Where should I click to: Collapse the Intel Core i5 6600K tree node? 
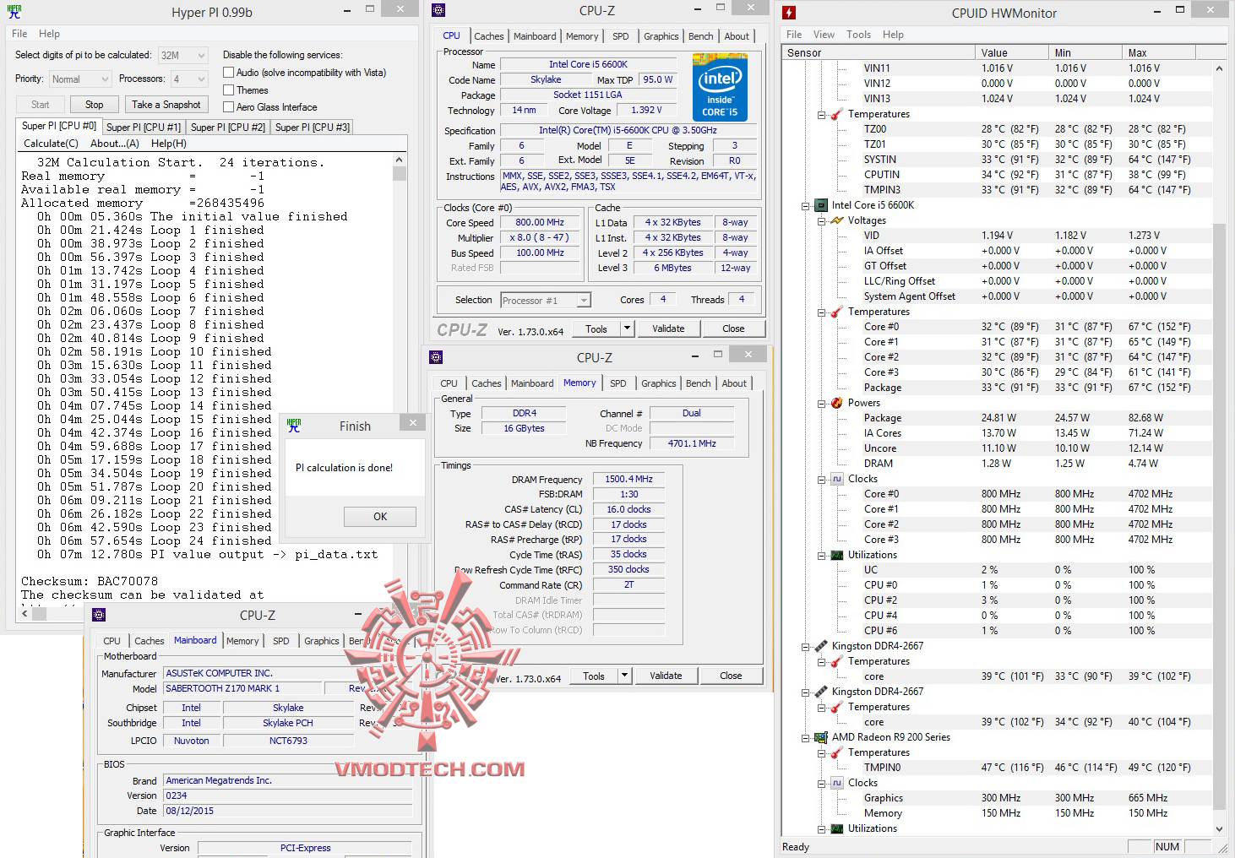(x=805, y=205)
